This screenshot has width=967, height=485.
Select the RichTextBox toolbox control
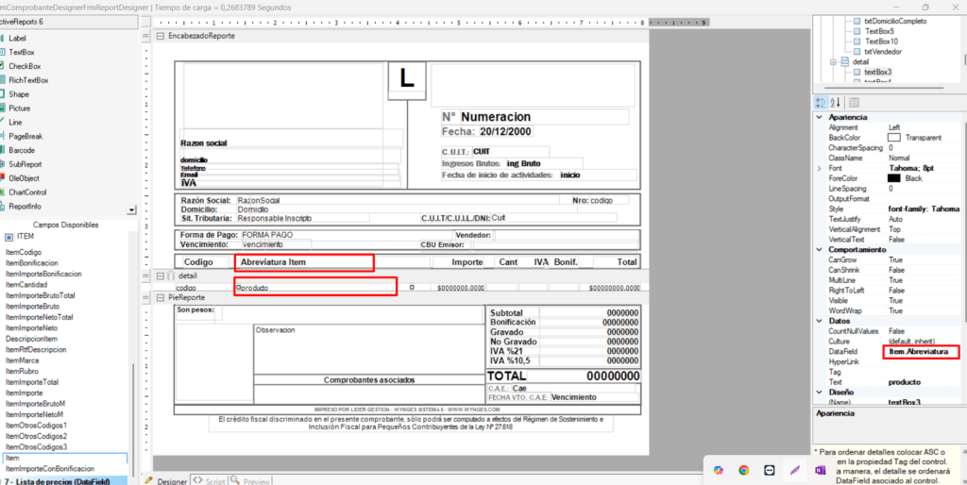pos(28,80)
